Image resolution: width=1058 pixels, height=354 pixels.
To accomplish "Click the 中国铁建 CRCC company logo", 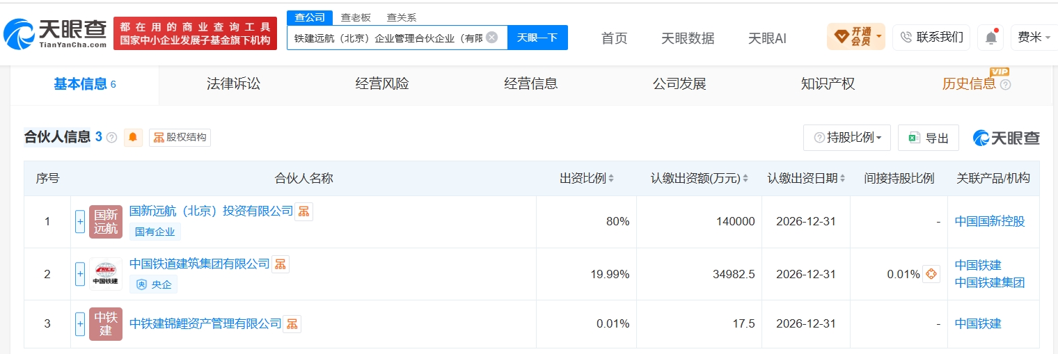I will click(106, 274).
